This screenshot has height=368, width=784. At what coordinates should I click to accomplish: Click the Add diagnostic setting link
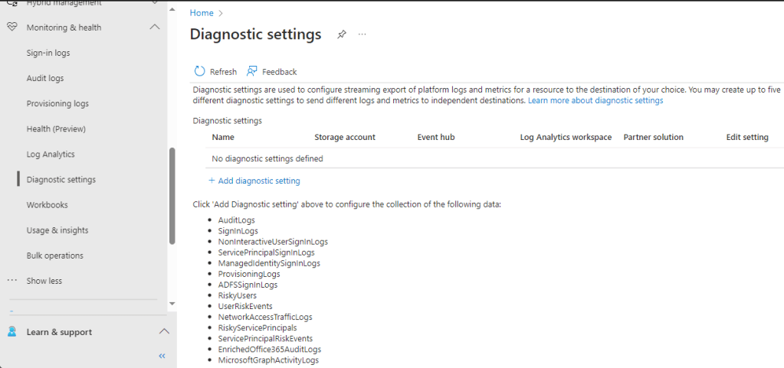tap(259, 181)
